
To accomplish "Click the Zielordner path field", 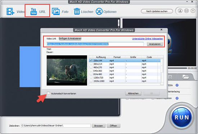I will pyautogui.click(x=56, y=126).
